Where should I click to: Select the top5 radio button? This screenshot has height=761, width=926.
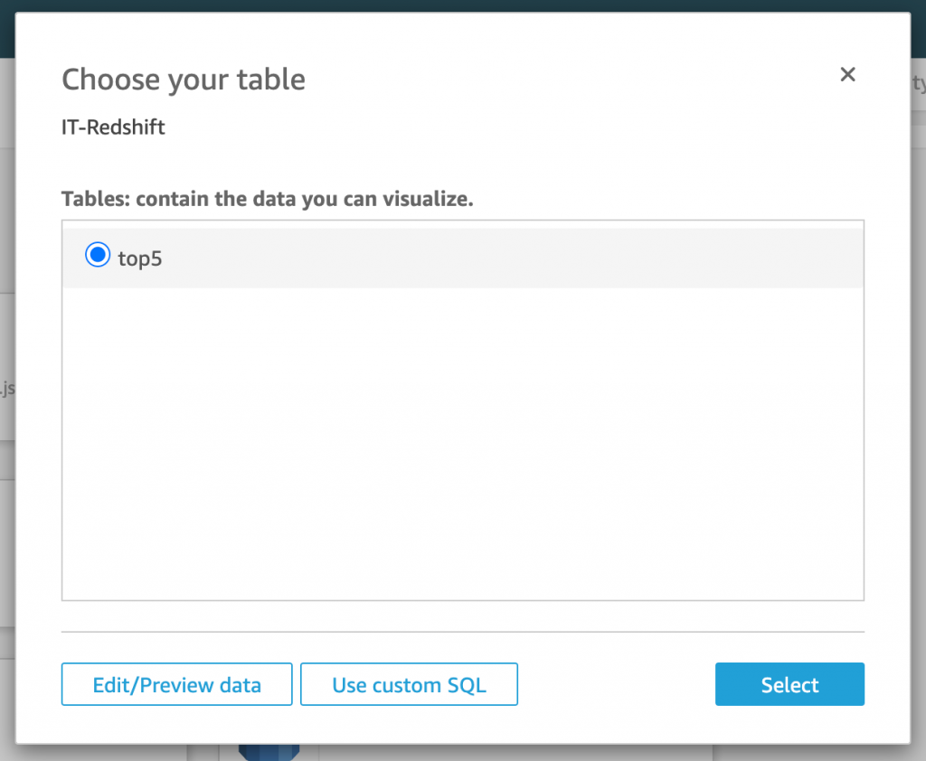coord(97,257)
